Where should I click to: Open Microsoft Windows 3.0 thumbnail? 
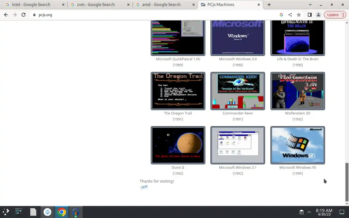click(238, 38)
